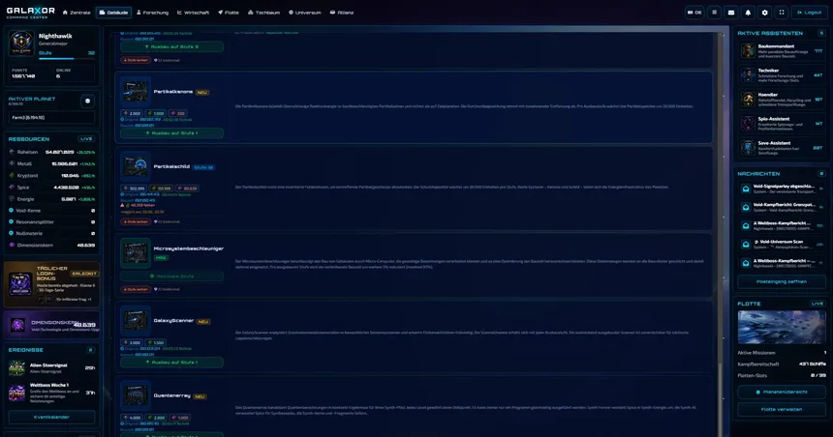Open the Zentrale menu

pyautogui.click(x=77, y=13)
